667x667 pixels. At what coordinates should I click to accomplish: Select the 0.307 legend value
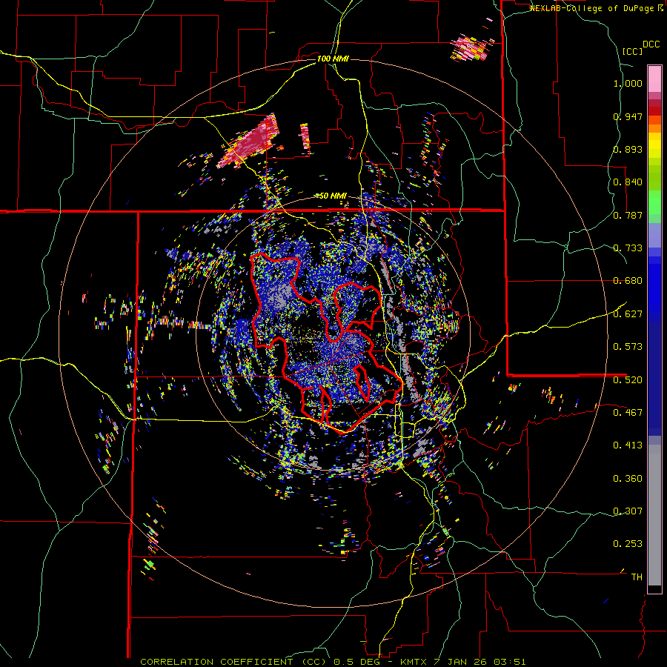tap(628, 511)
